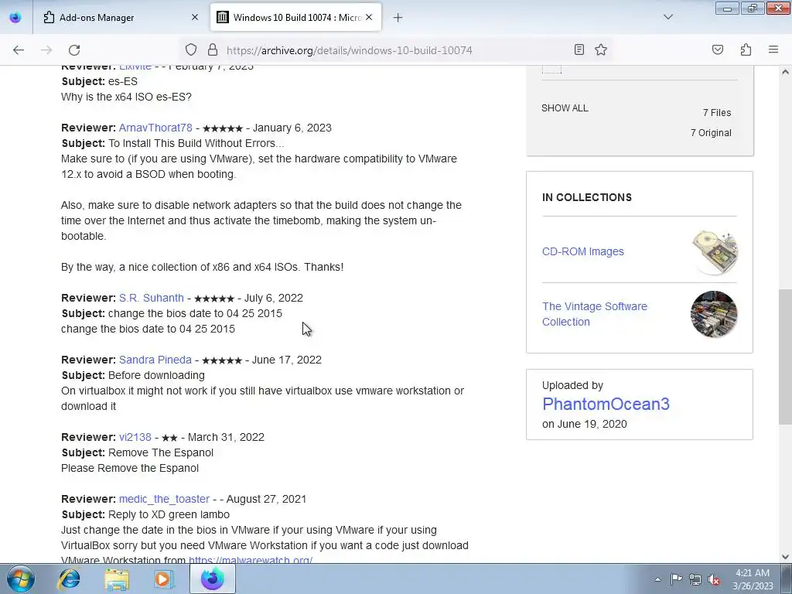The image size is (792, 594).
Task: Click Firefox taskbar button
Action: coord(212,579)
